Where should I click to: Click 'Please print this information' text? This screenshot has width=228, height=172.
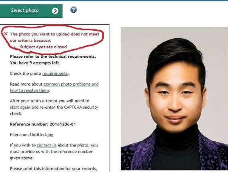pos(53,169)
